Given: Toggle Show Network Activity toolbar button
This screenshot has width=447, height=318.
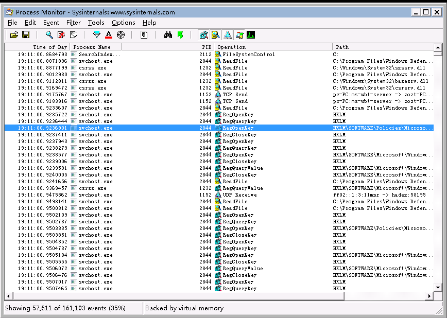Looking at the screenshot, I should pyautogui.click(x=228, y=35).
